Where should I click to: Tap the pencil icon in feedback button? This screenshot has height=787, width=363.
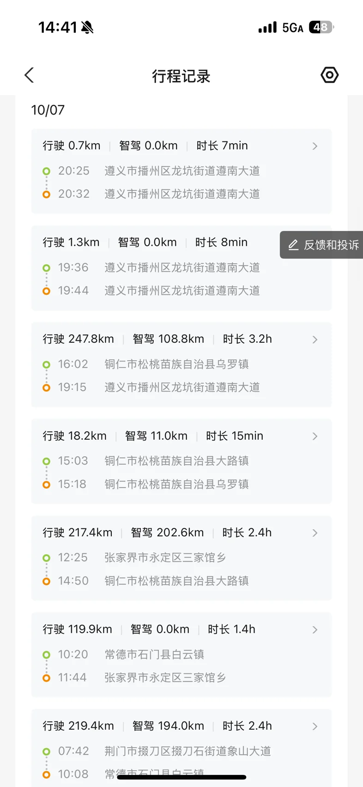click(x=293, y=245)
